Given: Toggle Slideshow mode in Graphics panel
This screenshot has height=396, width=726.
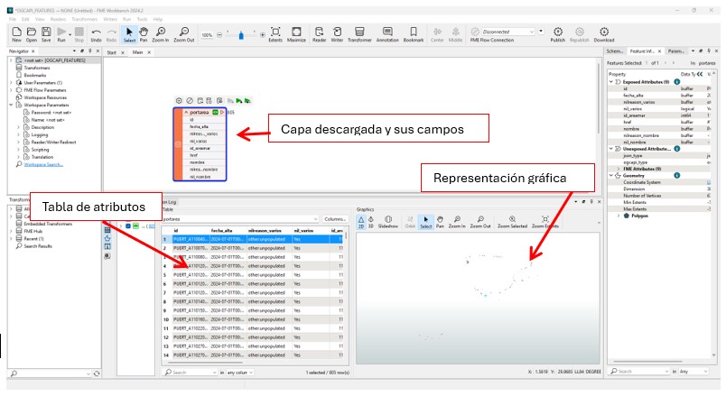Looking at the screenshot, I should [x=386, y=221].
